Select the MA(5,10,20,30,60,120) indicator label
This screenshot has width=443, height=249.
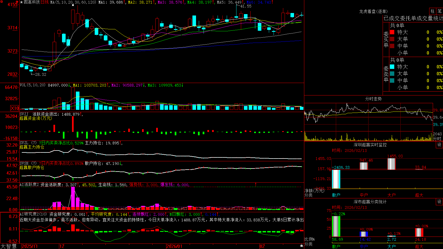click(x=73, y=2)
